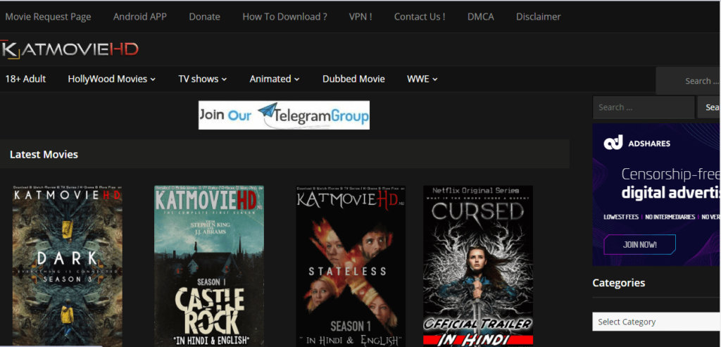721x347 pixels.
Task: Focus the sidebar Search input field
Action: (644, 107)
